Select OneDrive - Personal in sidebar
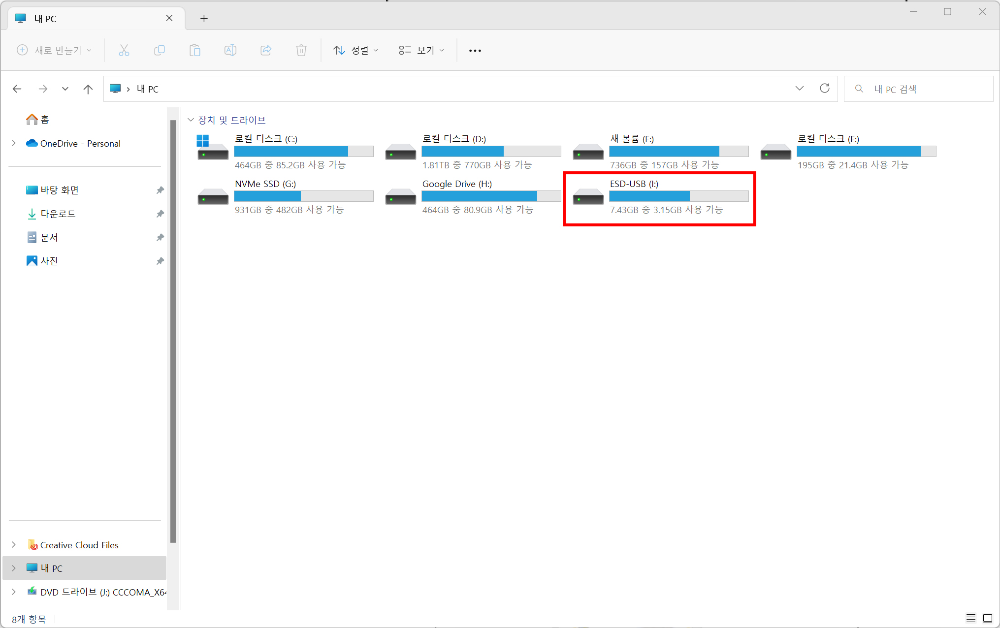Viewport: 1000px width, 628px height. coord(80,143)
